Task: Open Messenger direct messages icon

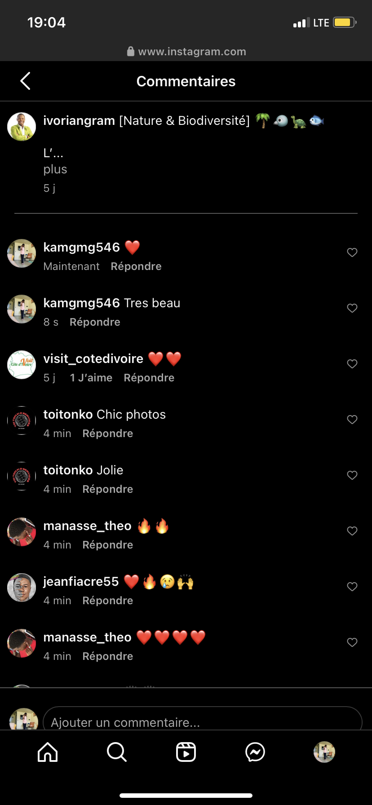Action: 255,752
